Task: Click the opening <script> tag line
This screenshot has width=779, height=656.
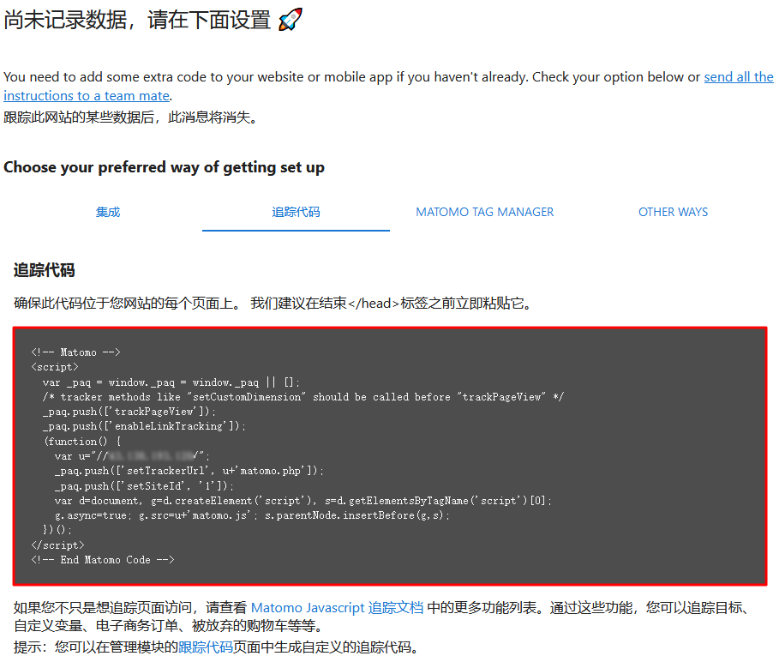Action: click(55, 367)
